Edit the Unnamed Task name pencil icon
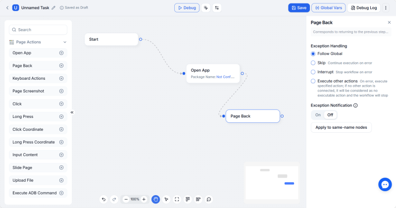The image size is (396, 208). tap(53, 8)
